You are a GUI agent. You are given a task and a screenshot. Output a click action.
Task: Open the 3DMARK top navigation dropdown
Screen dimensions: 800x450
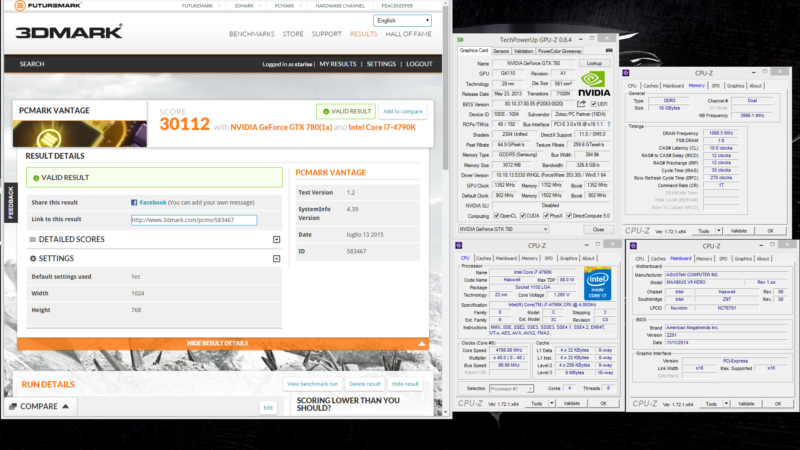260,6
